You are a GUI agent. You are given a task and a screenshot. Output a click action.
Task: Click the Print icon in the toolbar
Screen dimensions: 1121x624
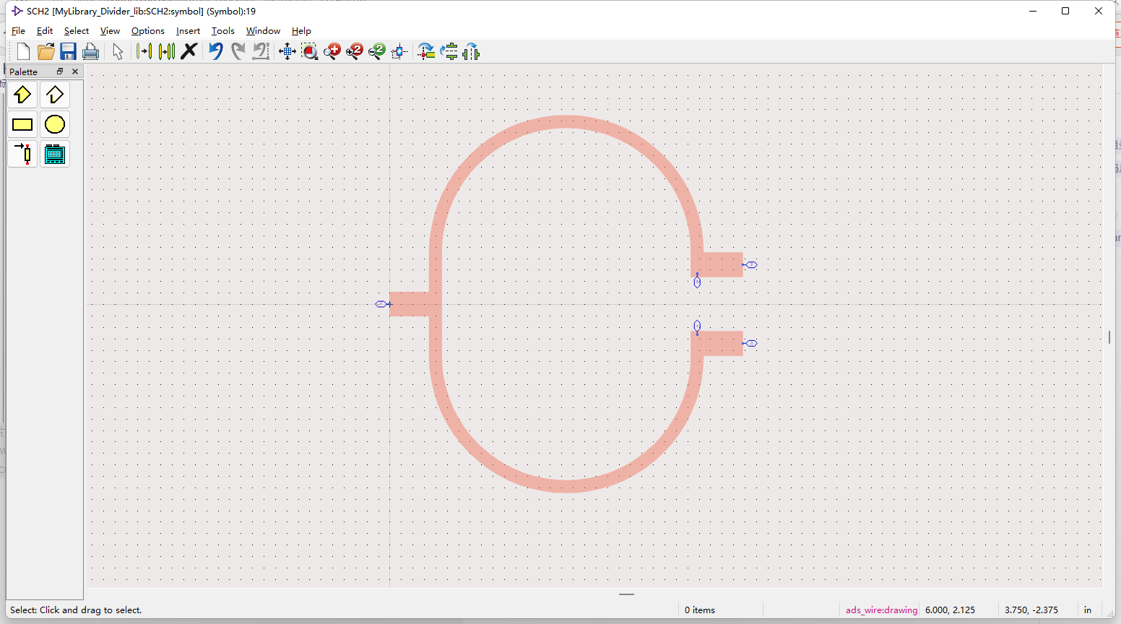pos(90,51)
